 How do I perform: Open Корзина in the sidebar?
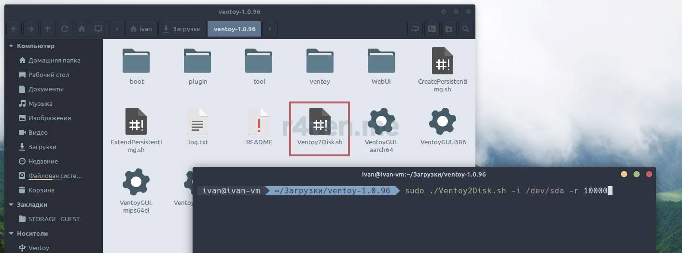[x=41, y=190]
